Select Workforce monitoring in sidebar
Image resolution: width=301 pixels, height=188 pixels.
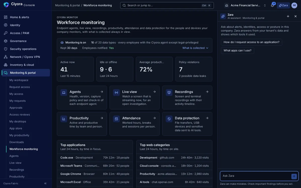click(28, 149)
